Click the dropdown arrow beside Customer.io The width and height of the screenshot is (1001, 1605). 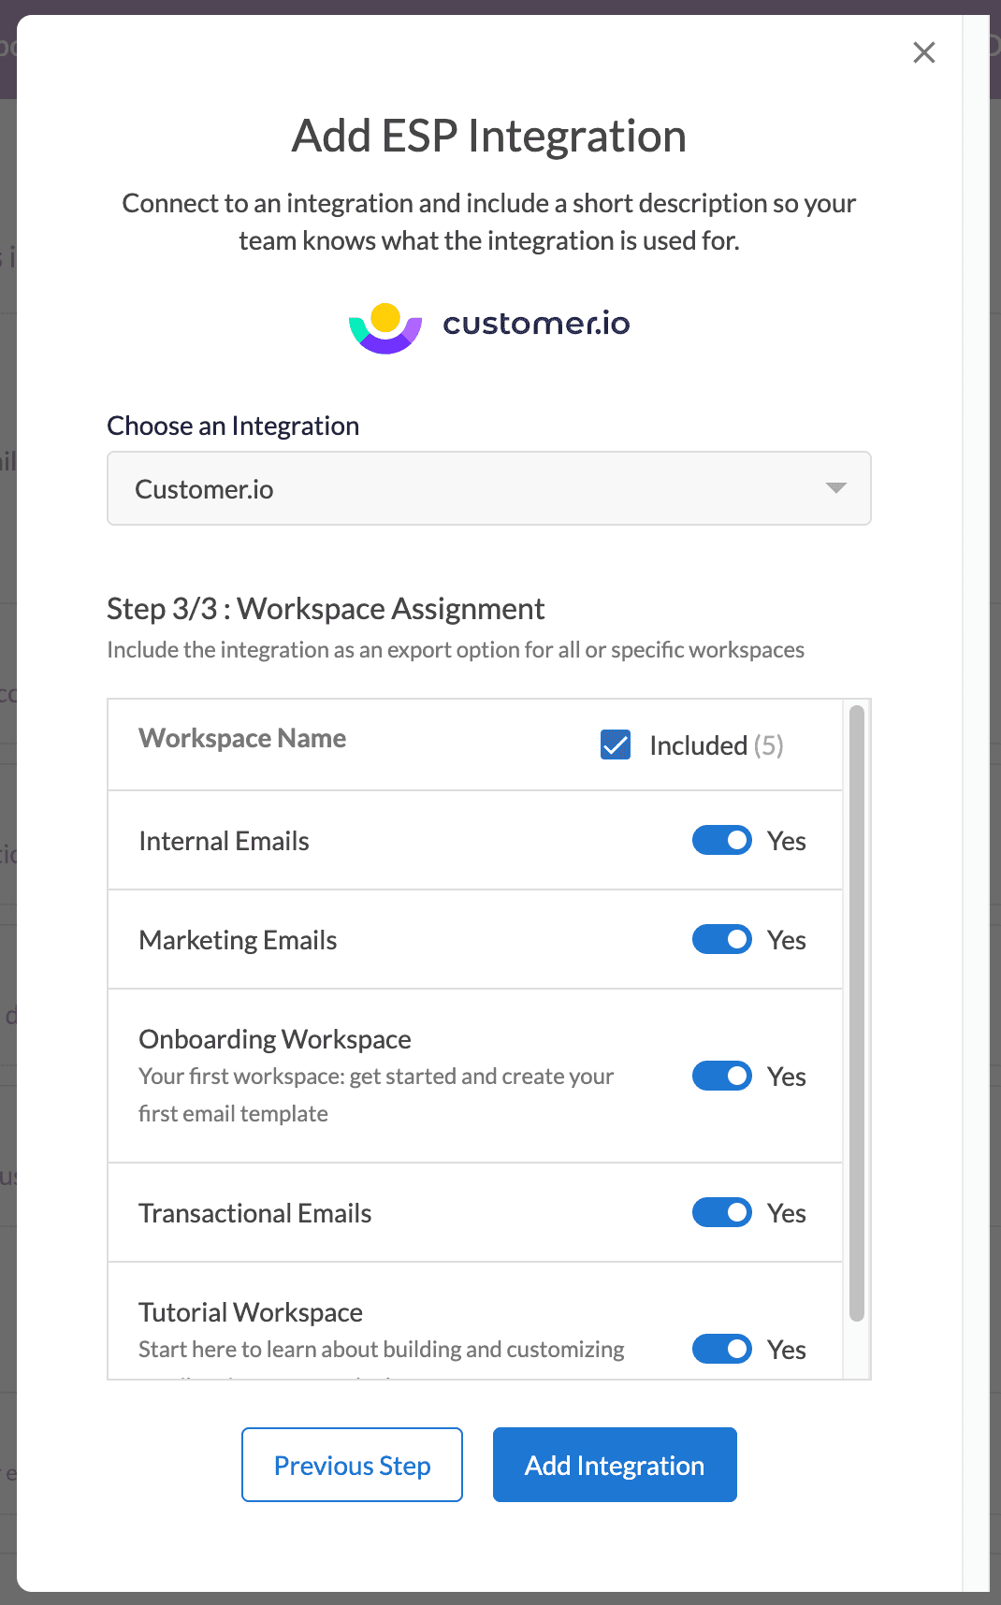click(836, 488)
